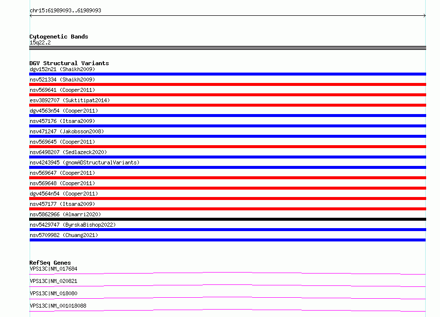This screenshot has width=440, height=317.
Task: Open variant dgv152n21 (Shaikh2009) label
Action: click(x=62, y=69)
